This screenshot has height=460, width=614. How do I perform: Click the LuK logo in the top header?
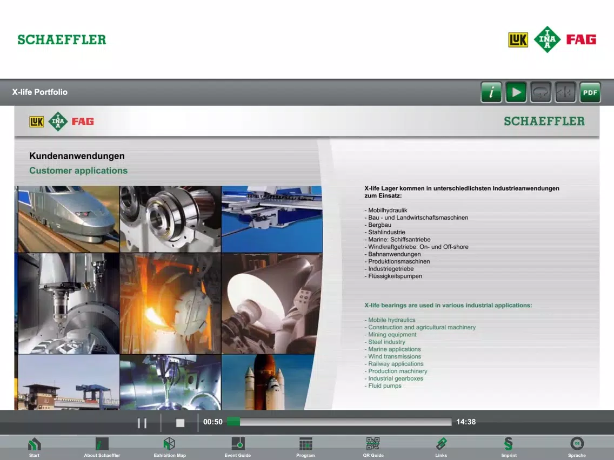click(x=518, y=39)
